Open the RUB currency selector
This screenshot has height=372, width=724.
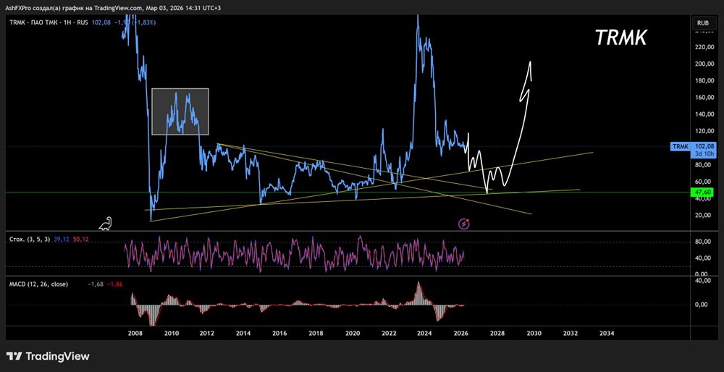click(x=703, y=22)
